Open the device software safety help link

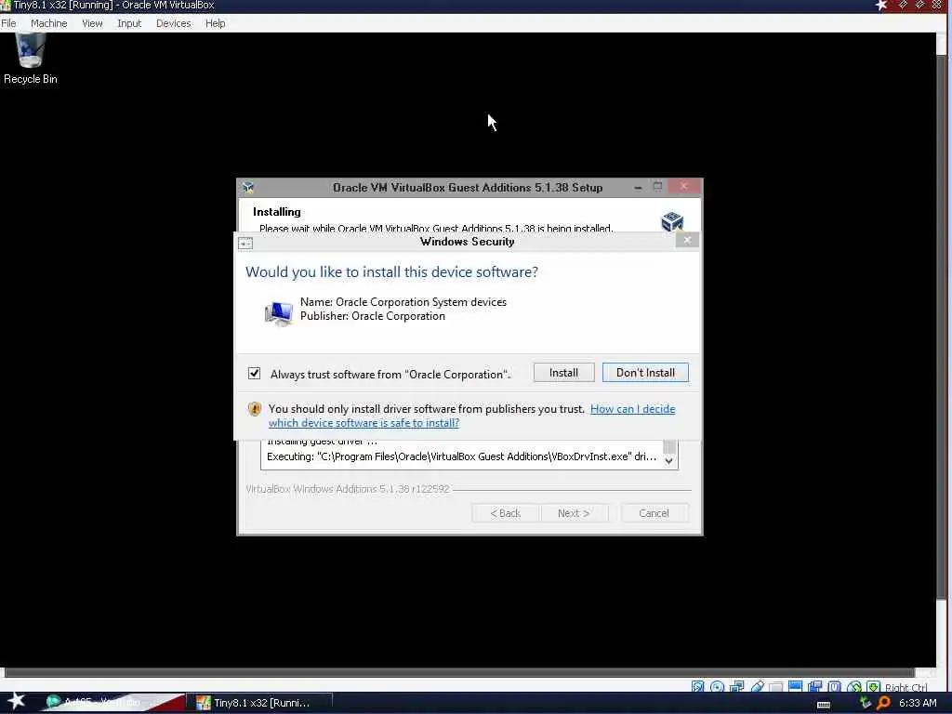point(471,416)
